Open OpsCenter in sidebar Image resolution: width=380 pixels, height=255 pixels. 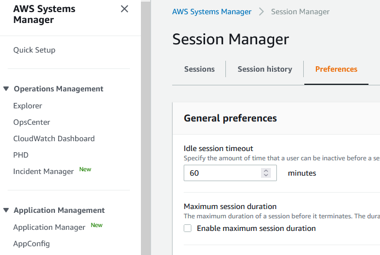tap(31, 122)
